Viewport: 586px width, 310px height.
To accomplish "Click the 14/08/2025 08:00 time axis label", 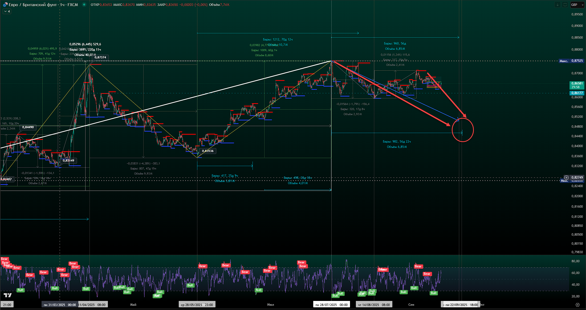I will point(374,305).
